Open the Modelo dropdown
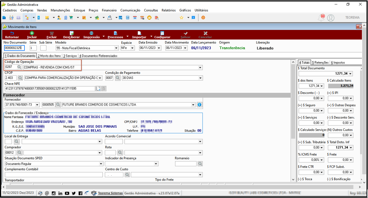Image resolution: width=368 pixels, height=198 pixels. point(116,48)
